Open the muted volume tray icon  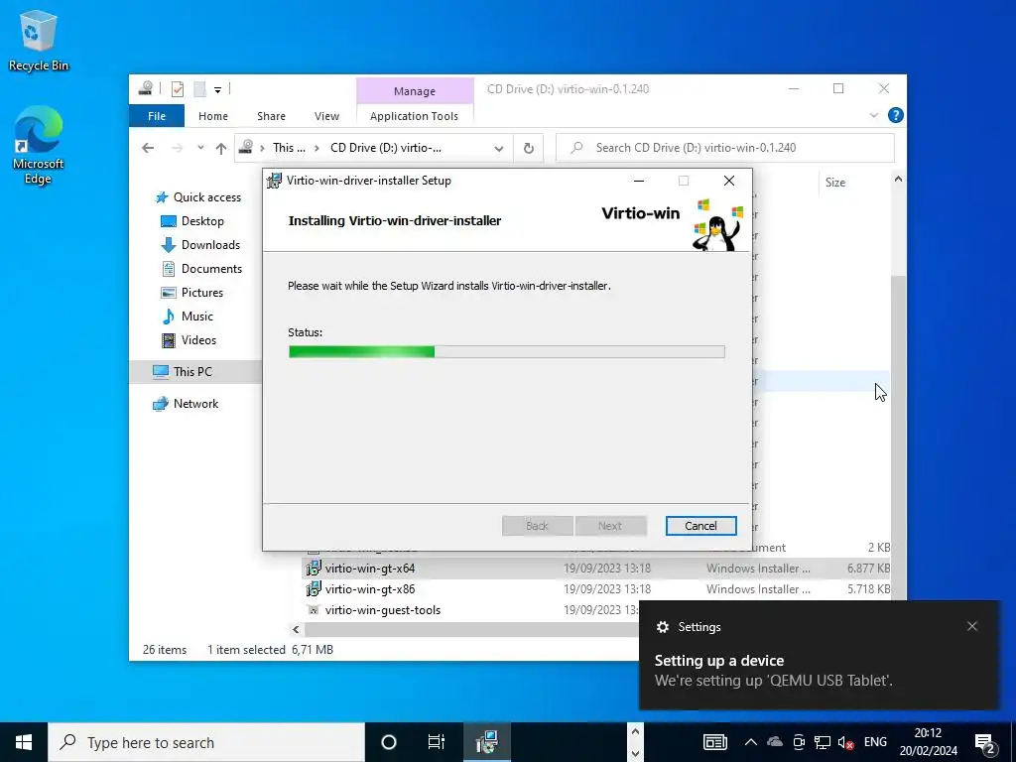(x=845, y=742)
